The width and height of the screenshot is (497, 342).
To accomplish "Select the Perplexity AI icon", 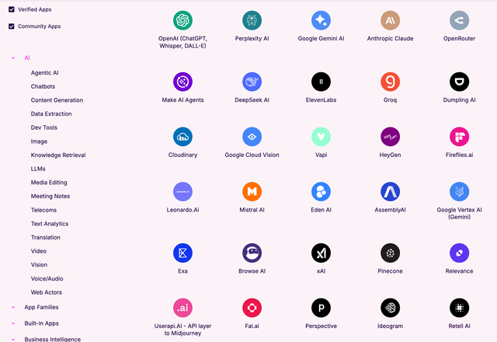I will click(252, 20).
